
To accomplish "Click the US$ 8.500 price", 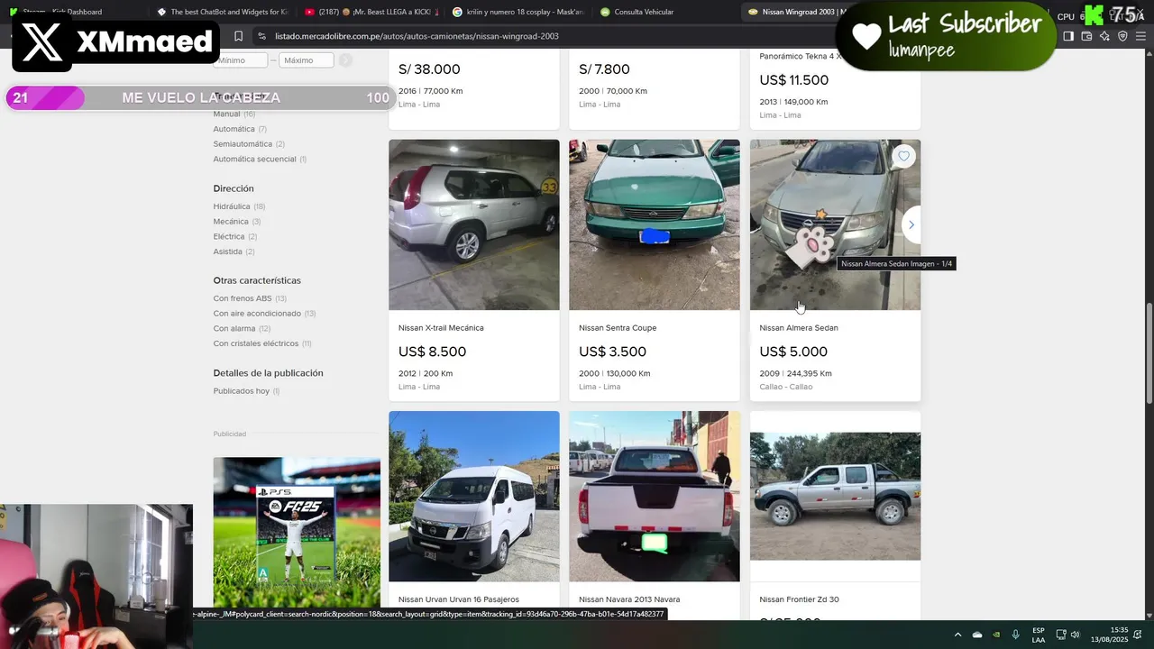I will point(432,352).
